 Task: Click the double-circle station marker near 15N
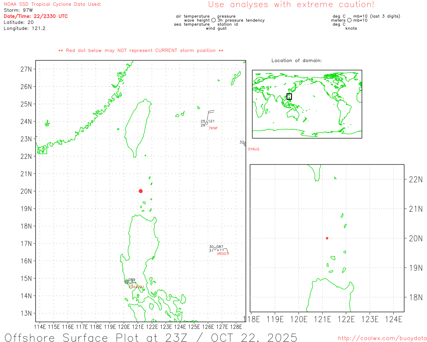126,282
